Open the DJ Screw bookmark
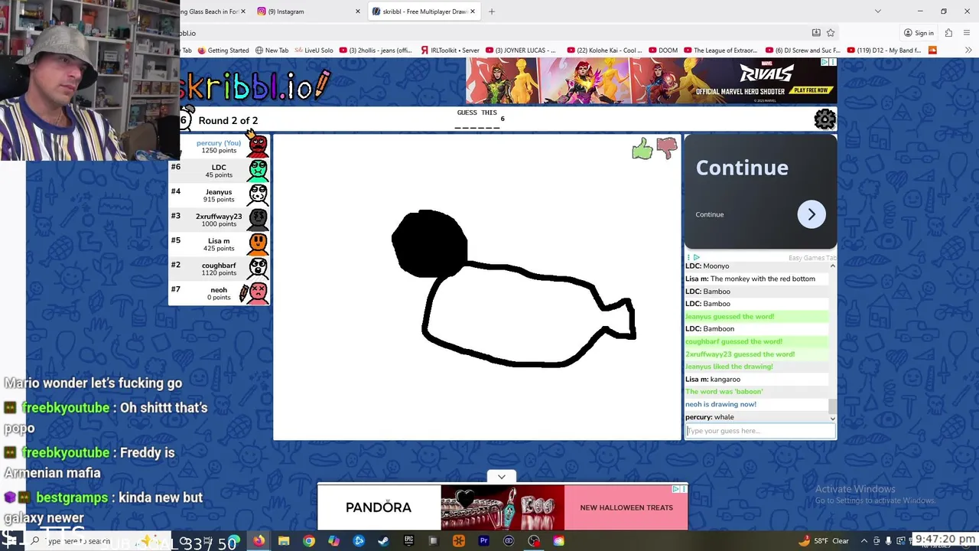This screenshot has height=551, width=979. click(802, 51)
